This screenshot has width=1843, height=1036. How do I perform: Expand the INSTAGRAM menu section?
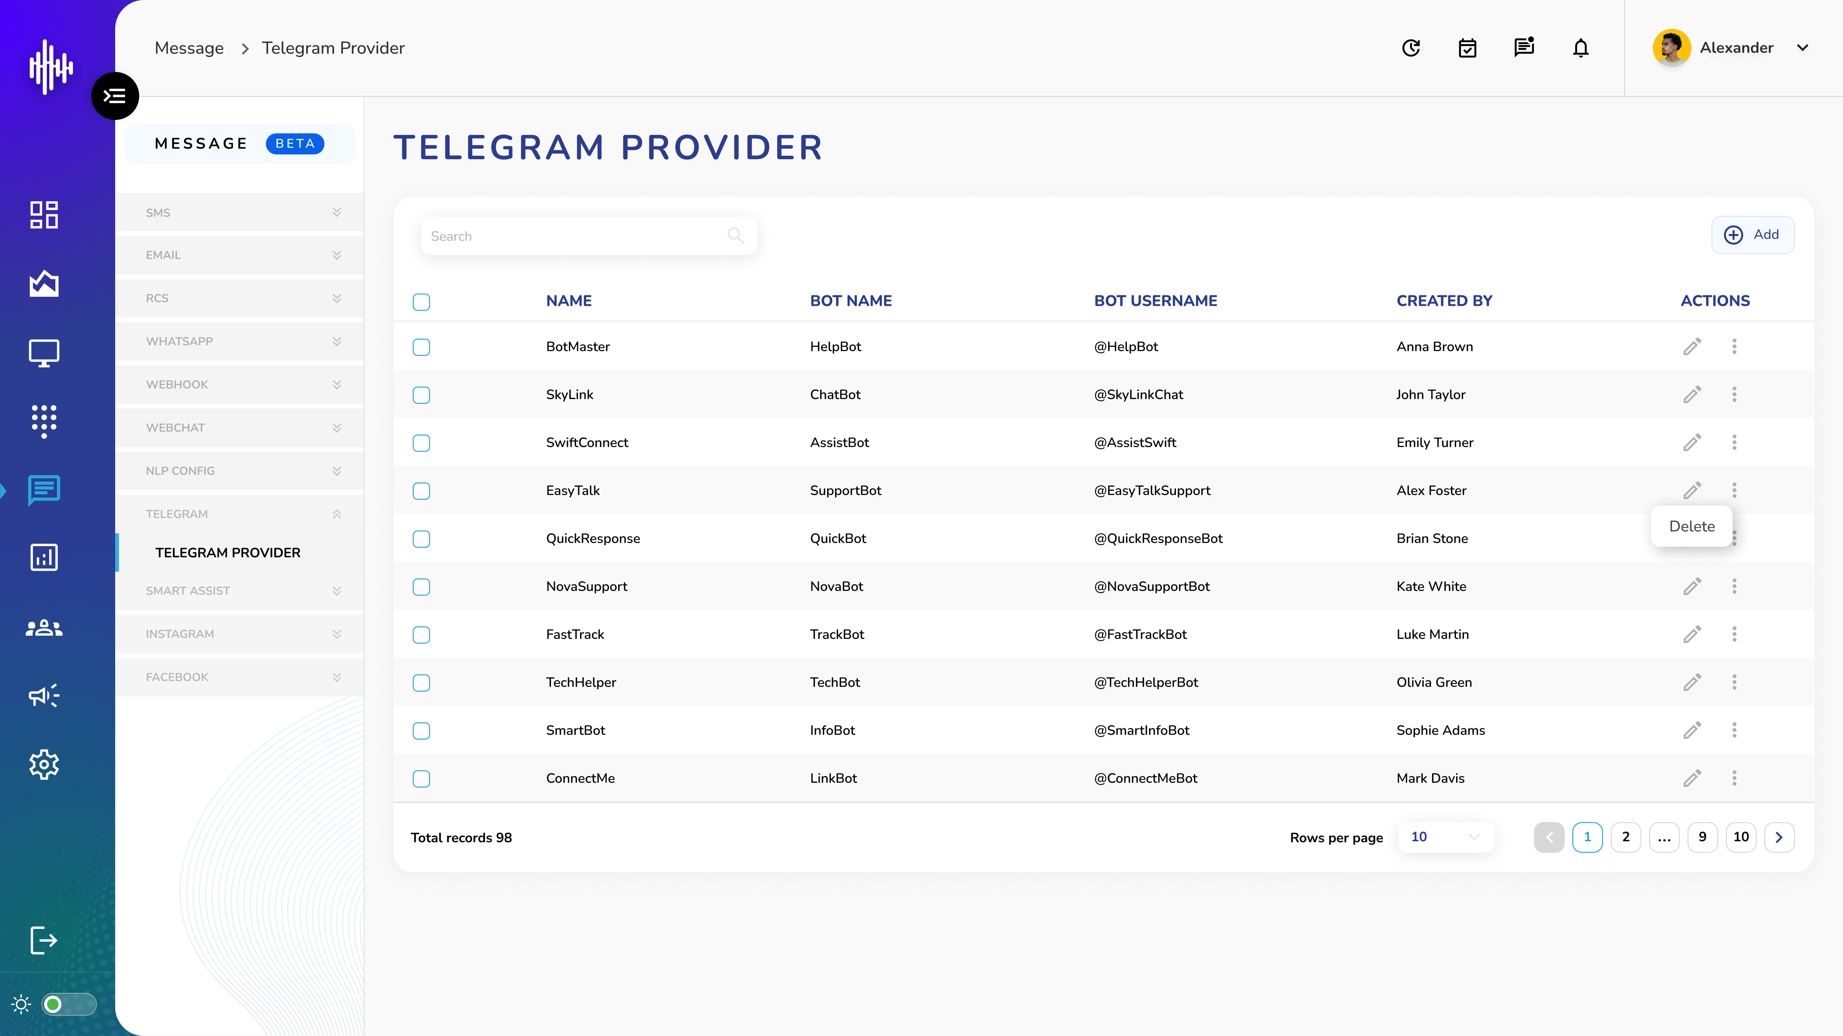click(240, 633)
